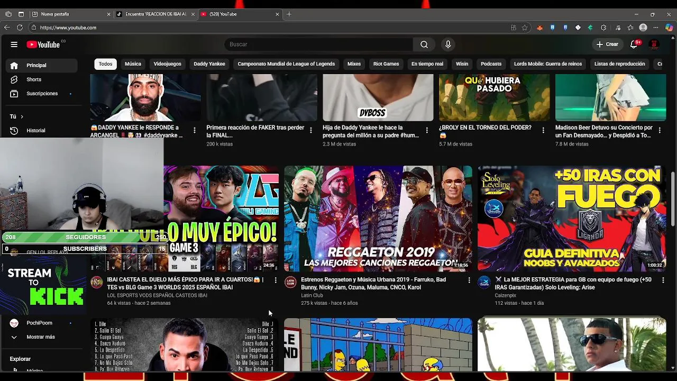This screenshot has width=677, height=381.
Task: Click the green asterisk extension icon
Action: [590, 28]
